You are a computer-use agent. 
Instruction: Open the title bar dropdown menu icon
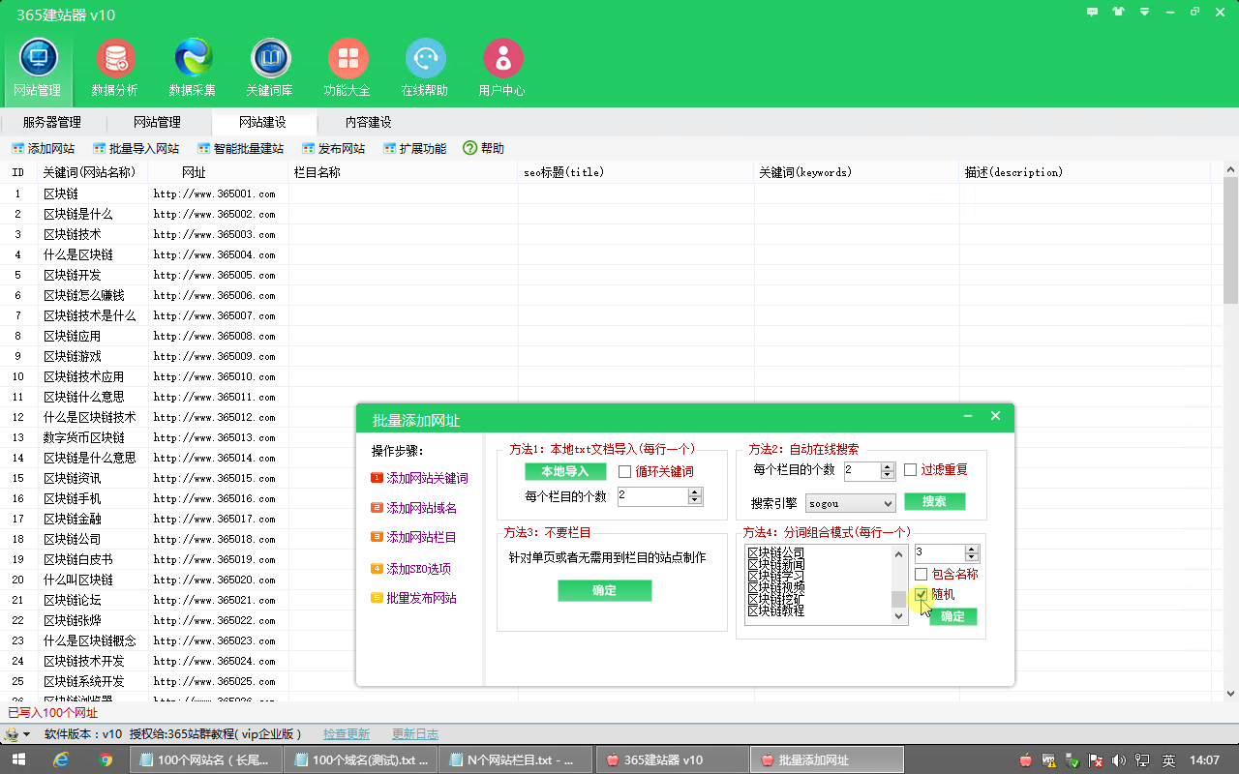pos(1144,13)
